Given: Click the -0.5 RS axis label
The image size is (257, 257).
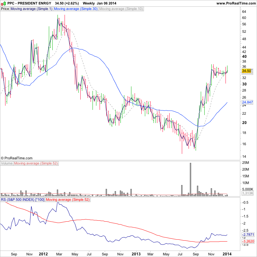Looking at the screenshot, I should (x=245, y=203).
